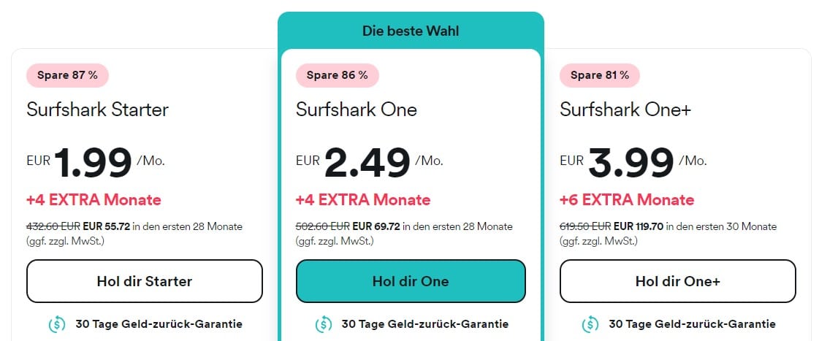Click the Spare 81 % badge
The height and width of the screenshot is (341, 819).
click(x=600, y=75)
